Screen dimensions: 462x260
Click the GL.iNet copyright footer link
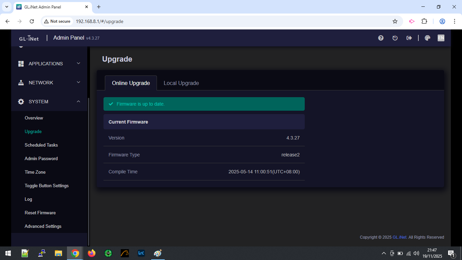coord(399,237)
